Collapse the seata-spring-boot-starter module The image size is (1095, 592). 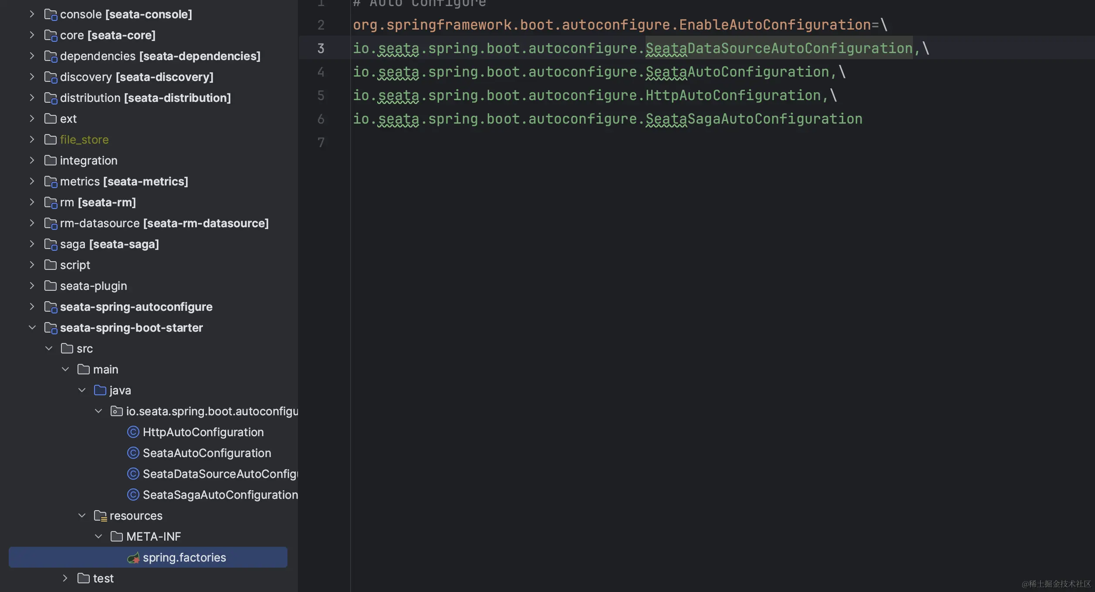pyautogui.click(x=32, y=327)
